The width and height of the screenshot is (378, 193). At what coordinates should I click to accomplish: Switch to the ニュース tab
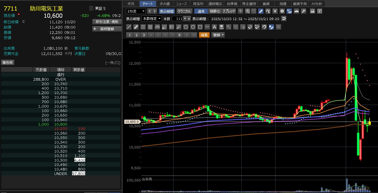(x=181, y=4)
